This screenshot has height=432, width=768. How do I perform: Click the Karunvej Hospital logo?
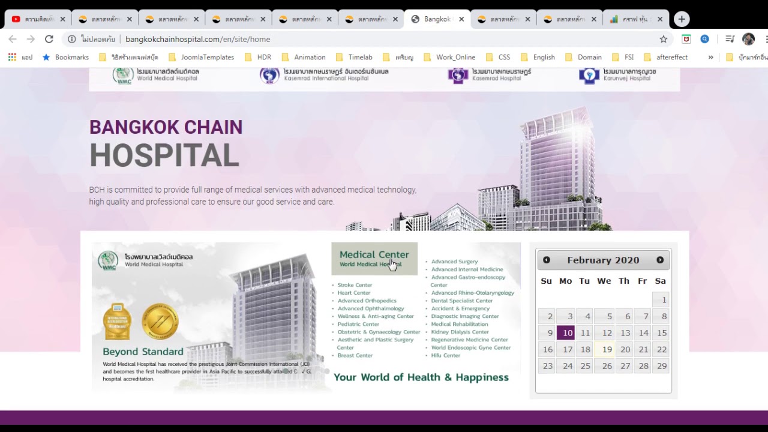pyautogui.click(x=617, y=75)
